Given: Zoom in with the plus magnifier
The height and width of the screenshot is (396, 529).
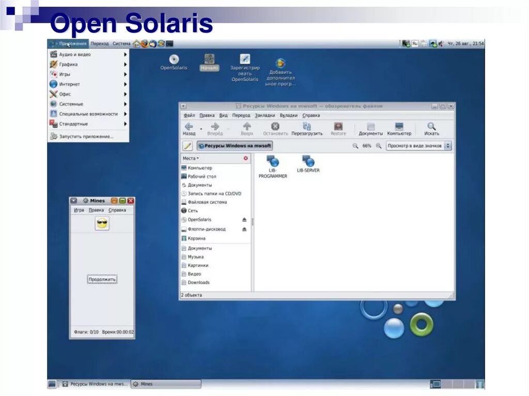Looking at the screenshot, I should pos(379,146).
